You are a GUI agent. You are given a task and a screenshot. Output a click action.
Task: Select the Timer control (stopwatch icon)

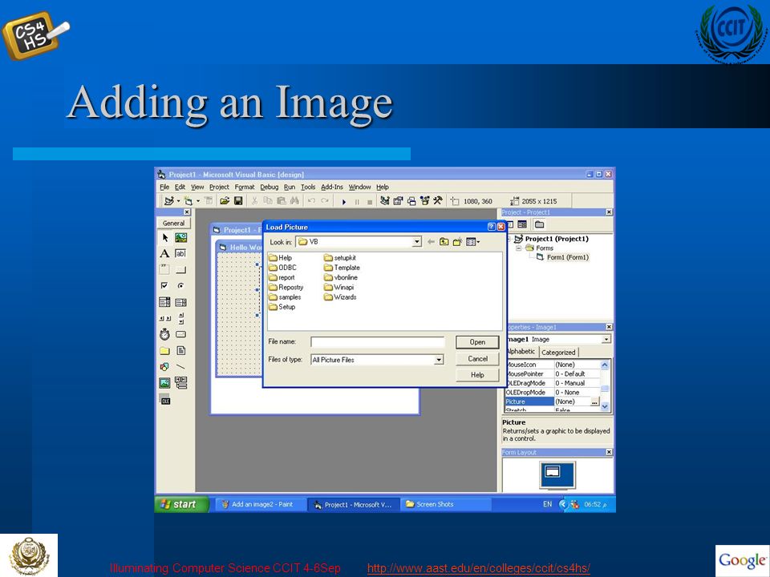(x=165, y=335)
